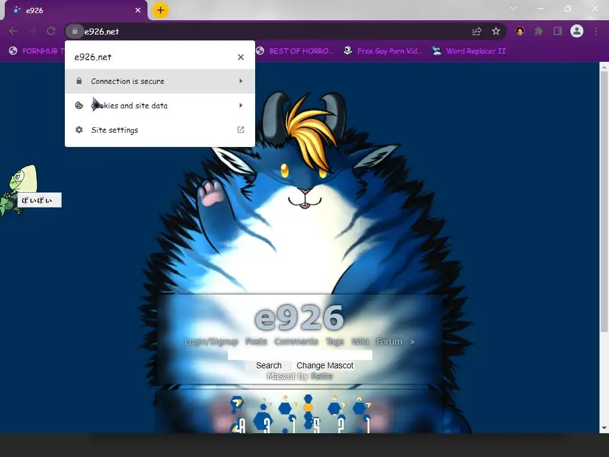The image size is (609, 457).
Task: Click the e926.net URL in address bar
Action: click(102, 32)
